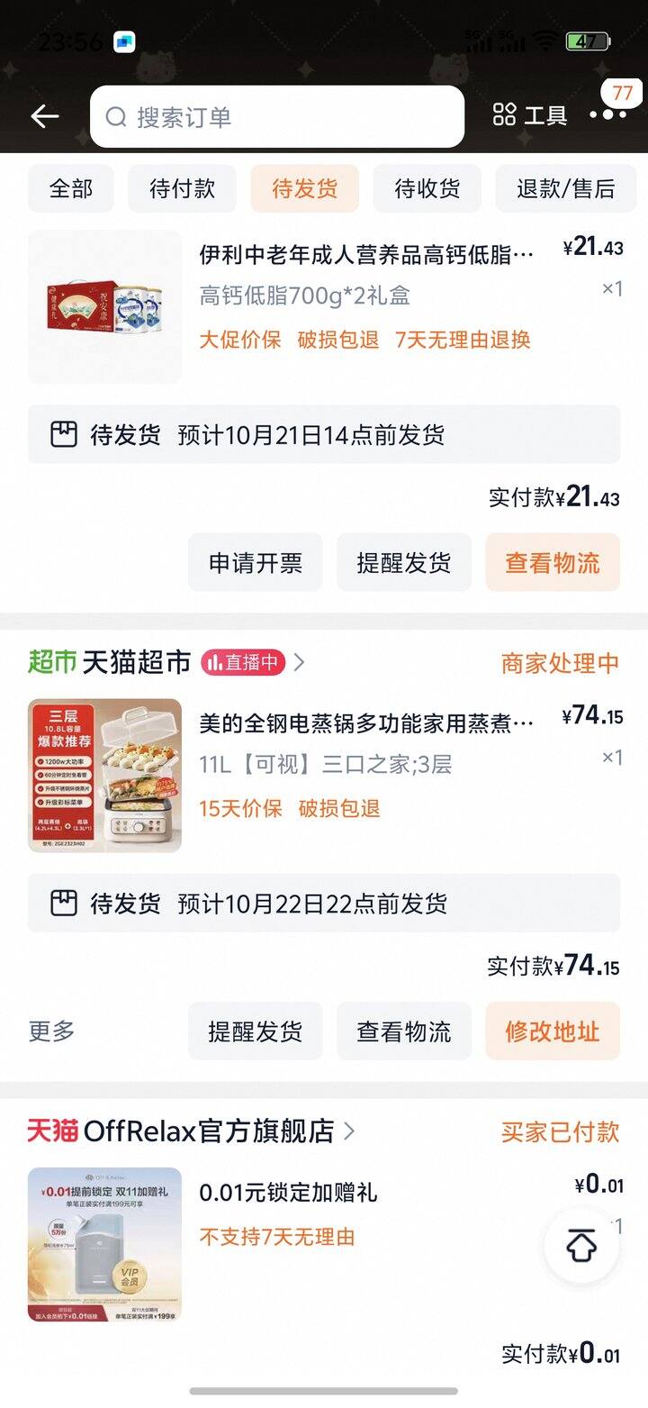
Task: Tap the Tmall logo beside OffRelax
Action: point(52,1131)
